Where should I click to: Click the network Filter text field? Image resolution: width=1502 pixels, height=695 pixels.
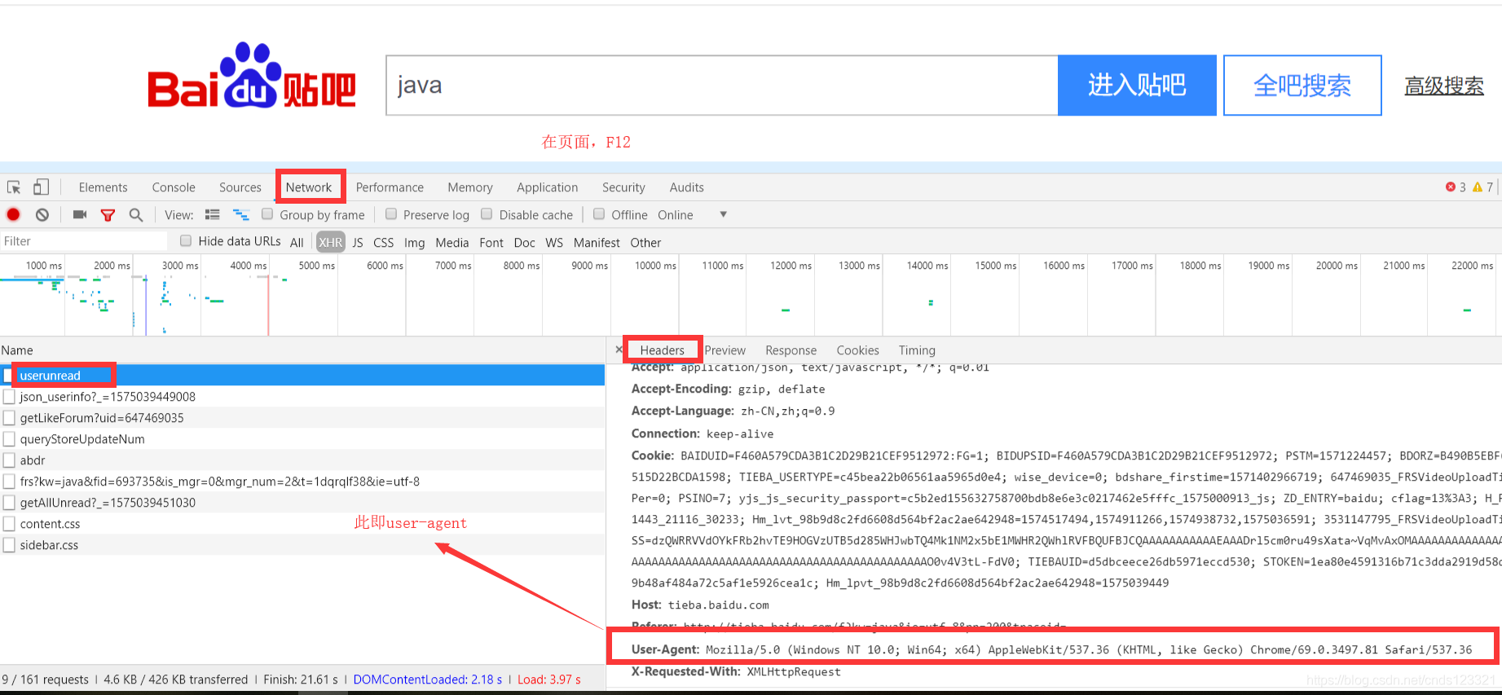[84, 241]
